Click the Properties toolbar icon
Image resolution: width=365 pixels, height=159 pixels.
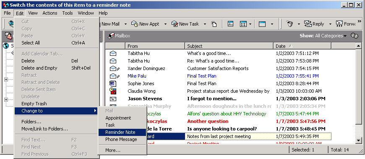coord(230,24)
